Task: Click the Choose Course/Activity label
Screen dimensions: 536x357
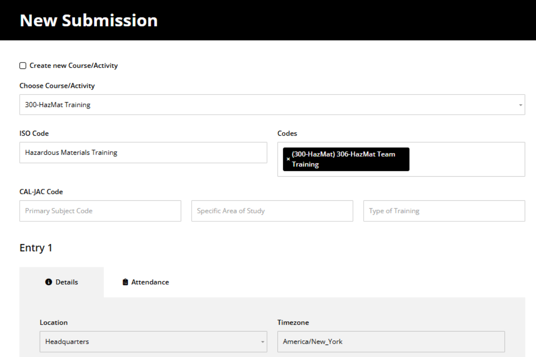Action: pyautogui.click(x=57, y=86)
